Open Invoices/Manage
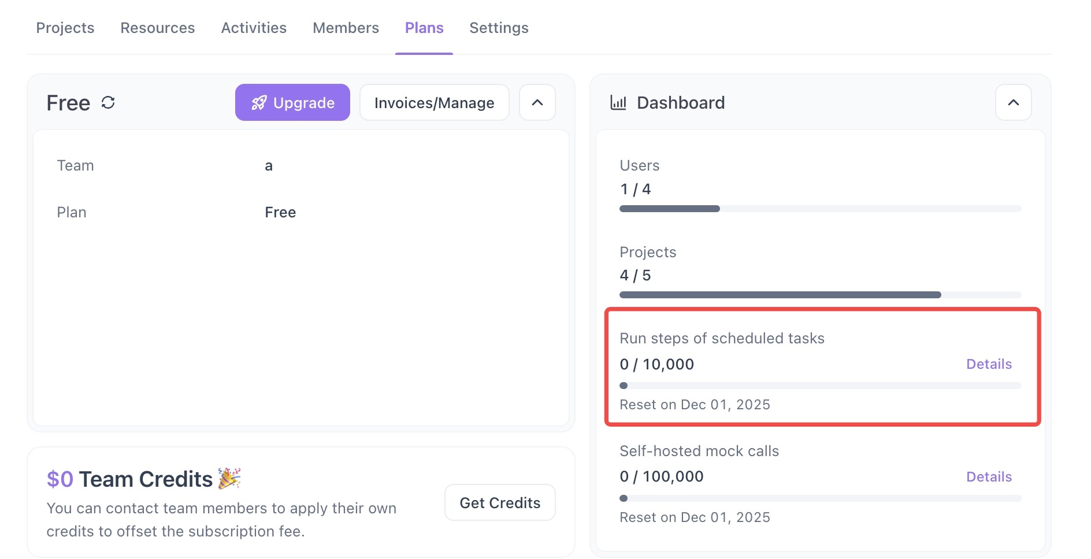The height and width of the screenshot is (559, 1091). [x=434, y=103]
